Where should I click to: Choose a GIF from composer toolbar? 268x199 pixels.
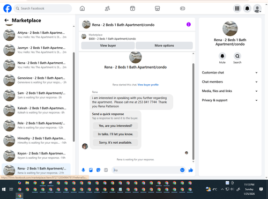click(x=106, y=170)
